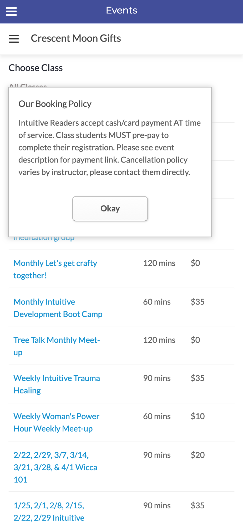Click 90 mins duration for Trauma Healing
The height and width of the screenshot is (526, 243).
tap(157, 378)
